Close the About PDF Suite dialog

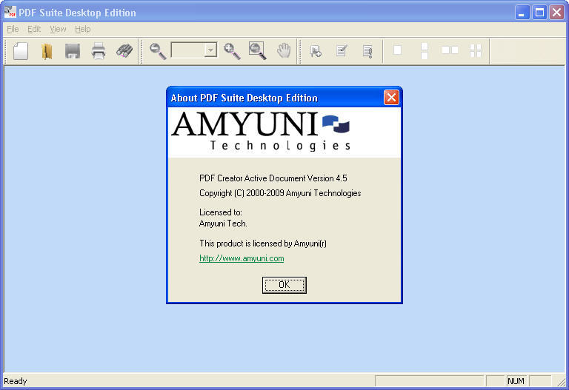point(391,98)
